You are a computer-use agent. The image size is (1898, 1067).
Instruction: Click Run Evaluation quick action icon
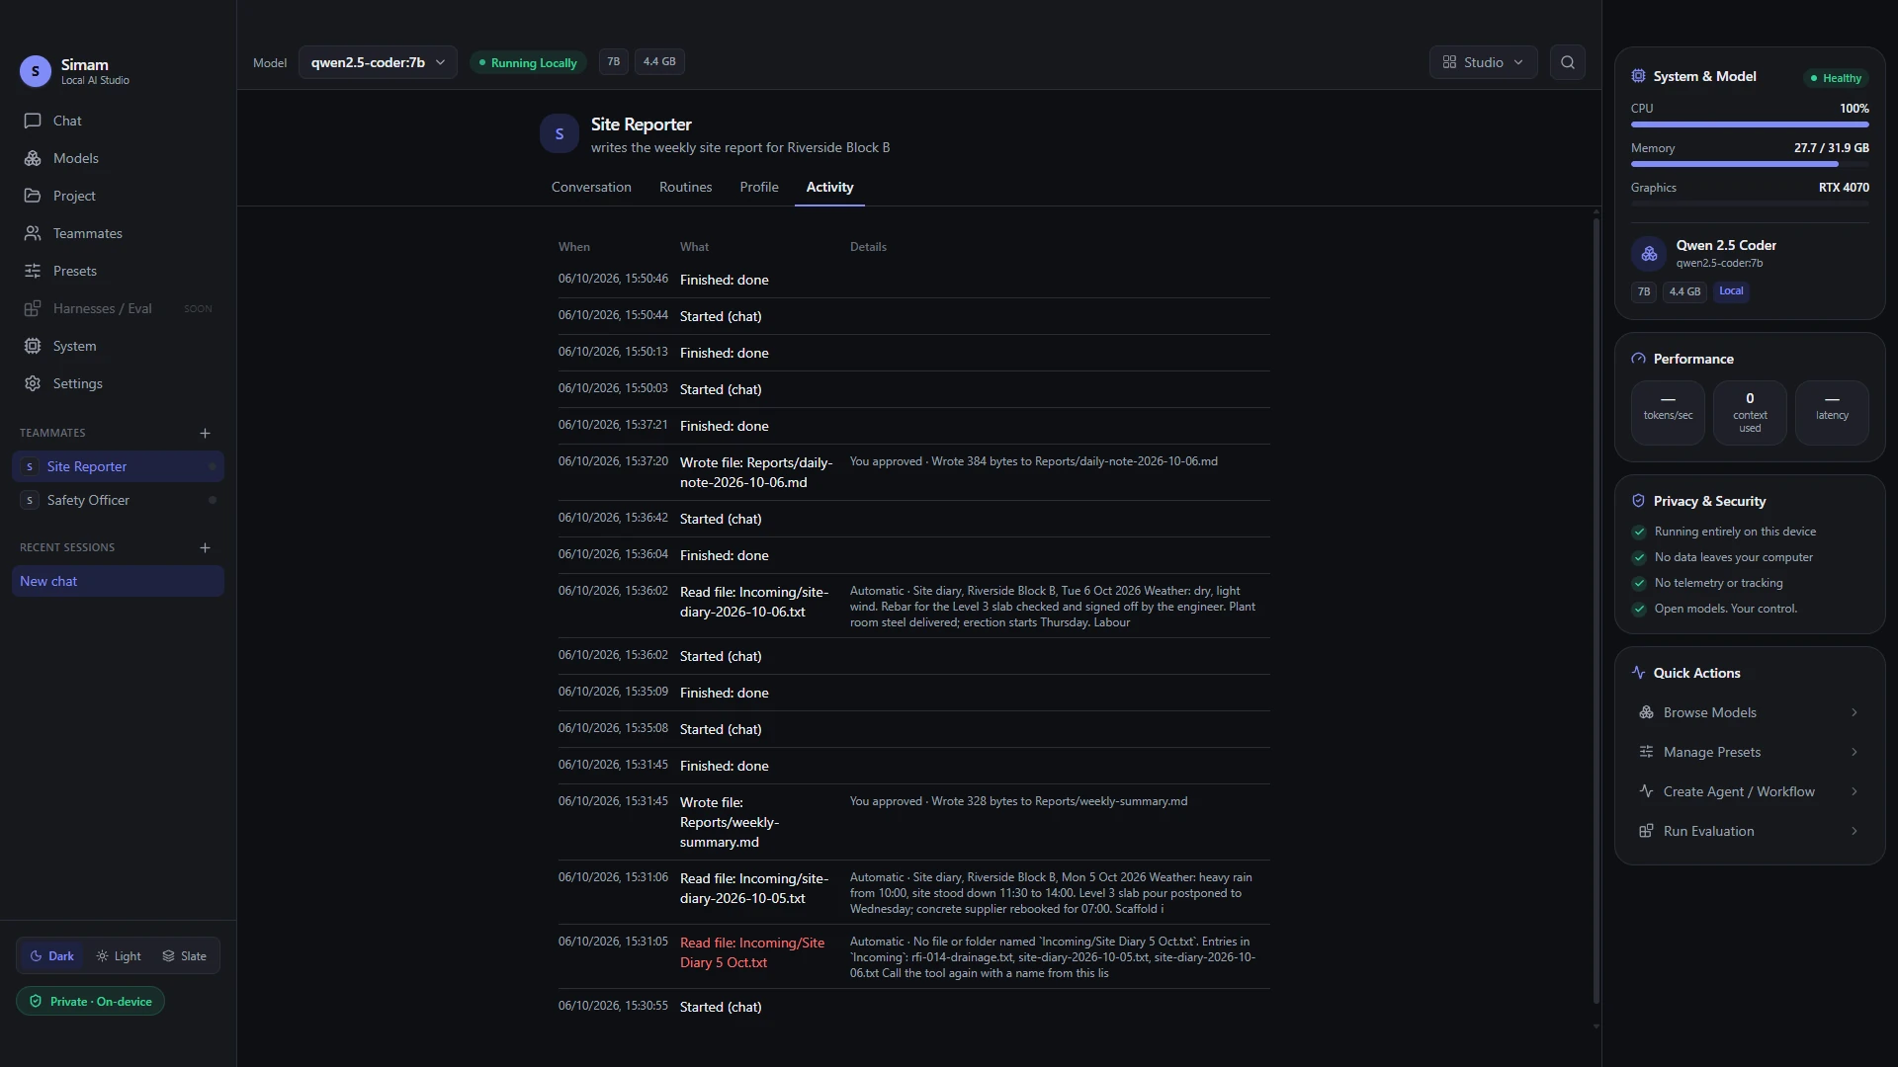click(1646, 831)
